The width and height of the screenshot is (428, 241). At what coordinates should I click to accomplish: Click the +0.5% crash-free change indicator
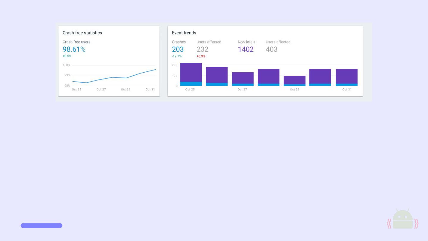(67, 56)
